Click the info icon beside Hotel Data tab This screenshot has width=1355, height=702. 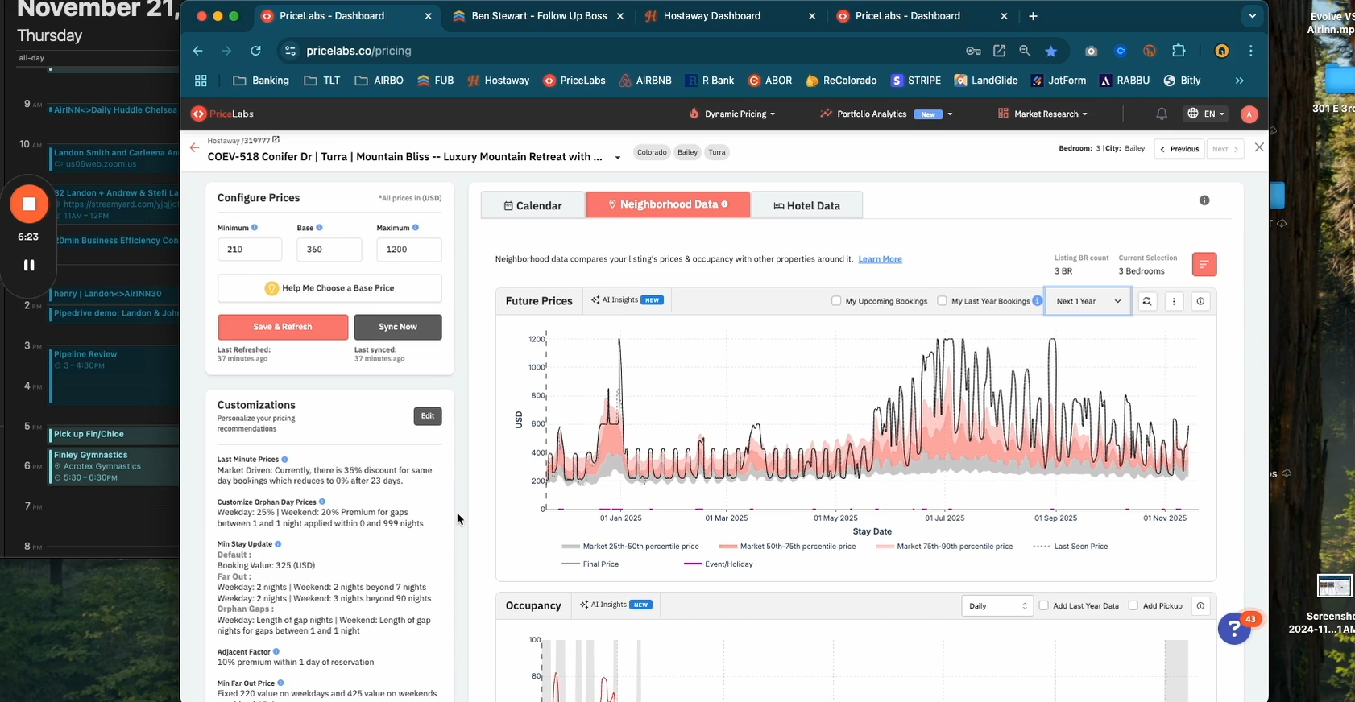pos(1204,200)
